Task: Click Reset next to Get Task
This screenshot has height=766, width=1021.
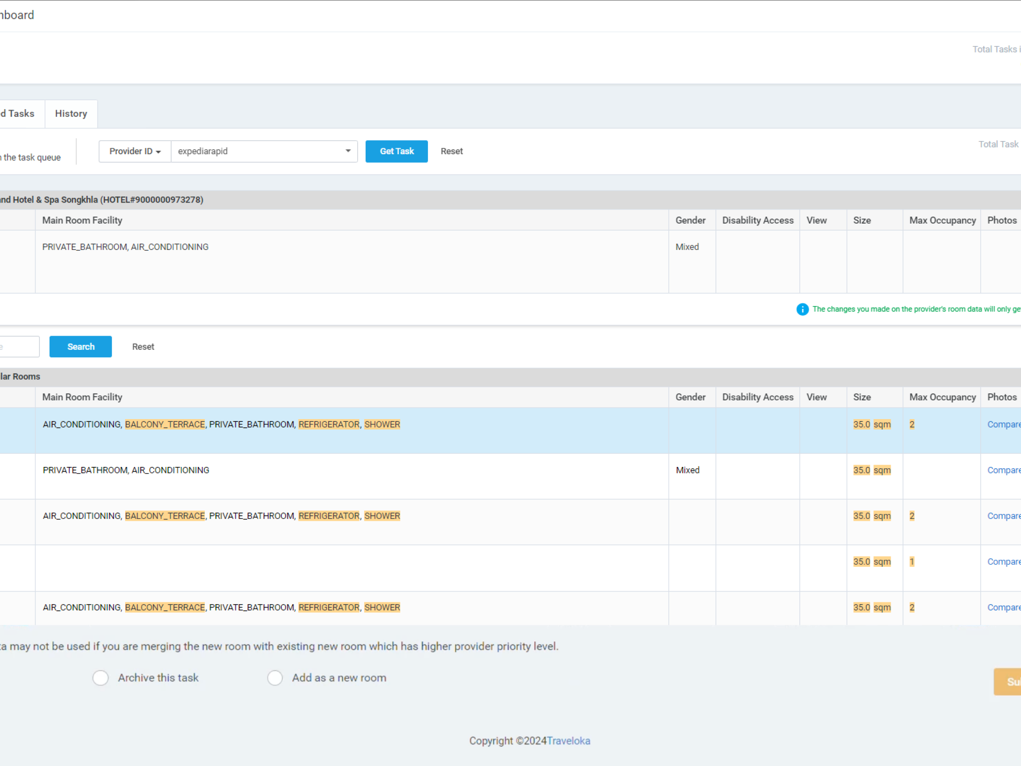Action: pyautogui.click(x=451, y=151)
